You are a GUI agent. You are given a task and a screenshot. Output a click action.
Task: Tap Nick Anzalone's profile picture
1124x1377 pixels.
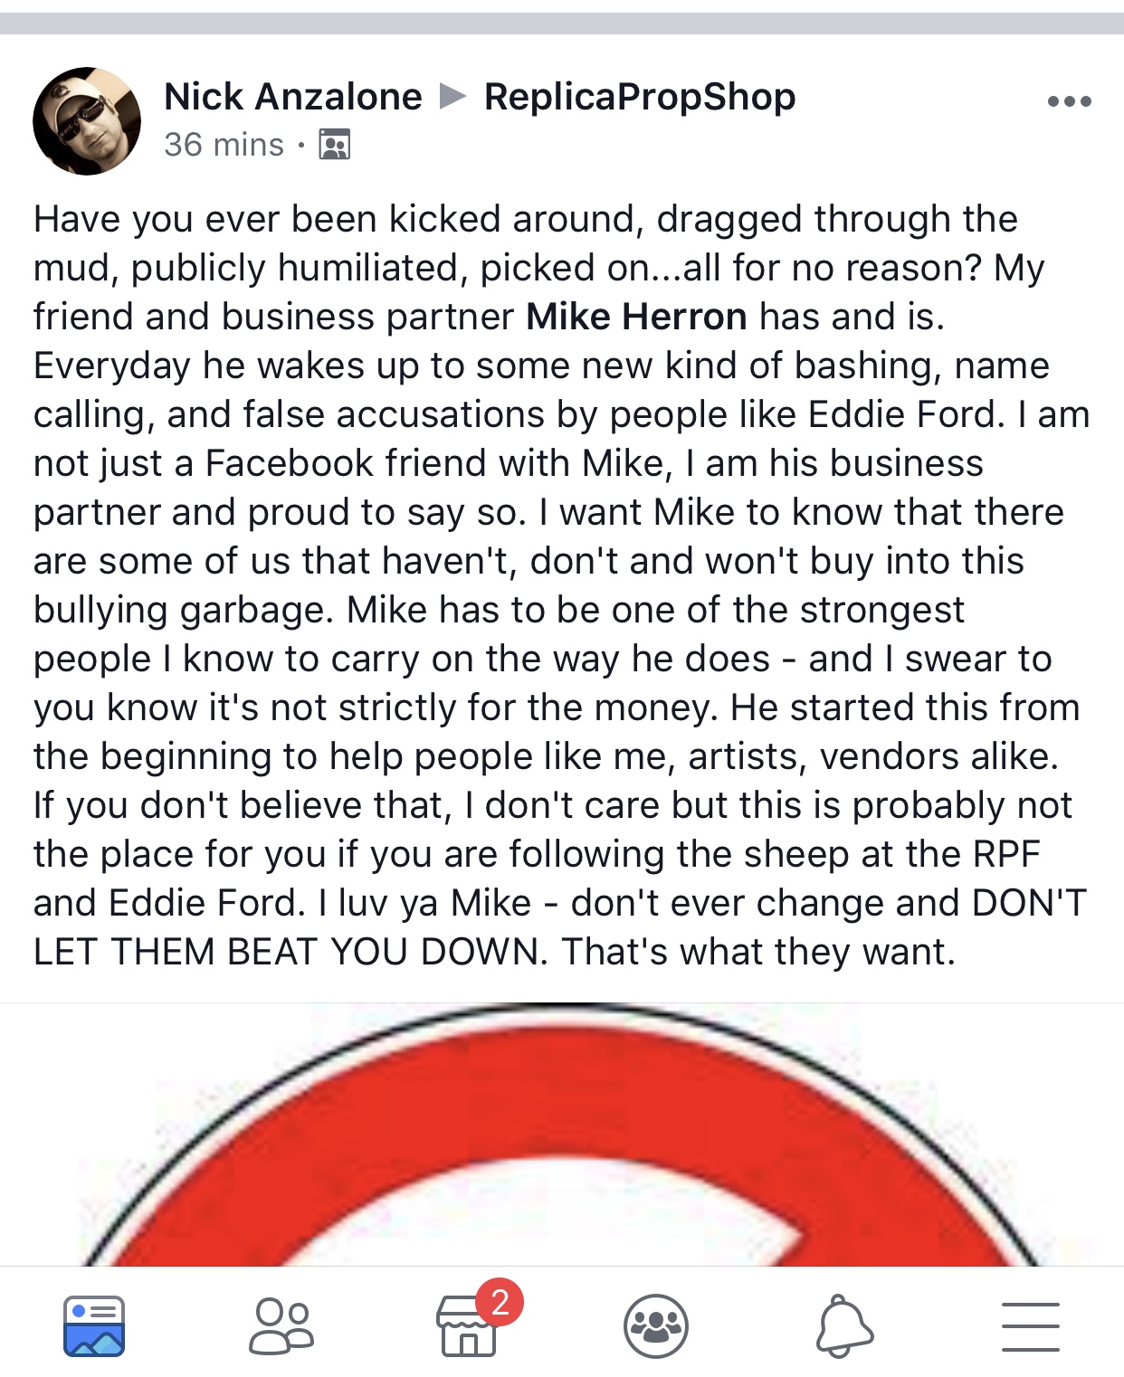coord(87,121)
